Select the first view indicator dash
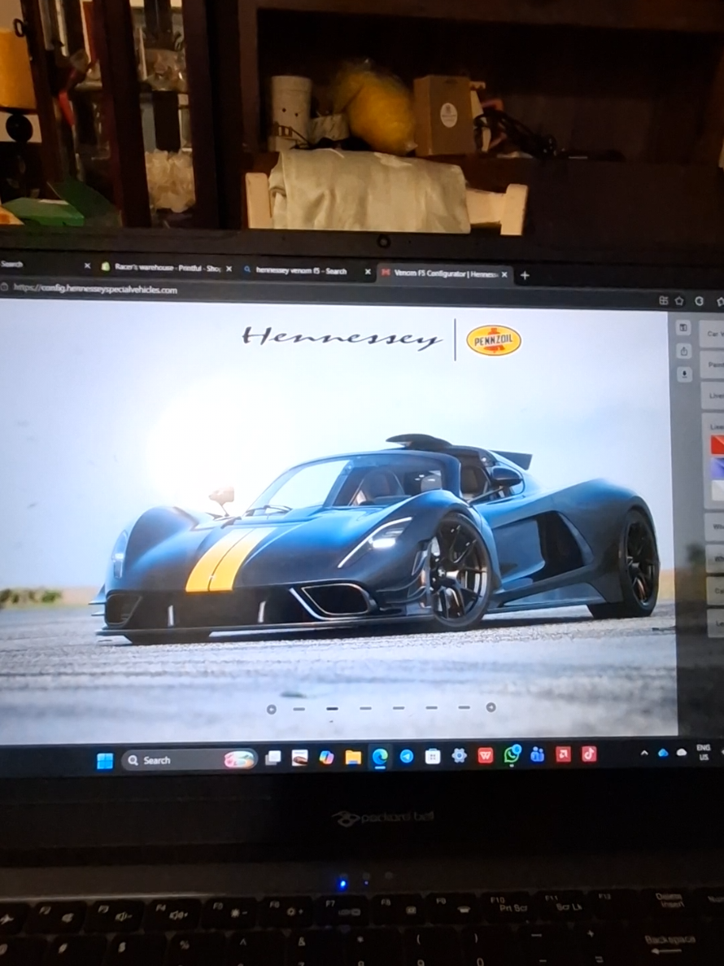Viewport: 724px width, 966px height. 299,709
